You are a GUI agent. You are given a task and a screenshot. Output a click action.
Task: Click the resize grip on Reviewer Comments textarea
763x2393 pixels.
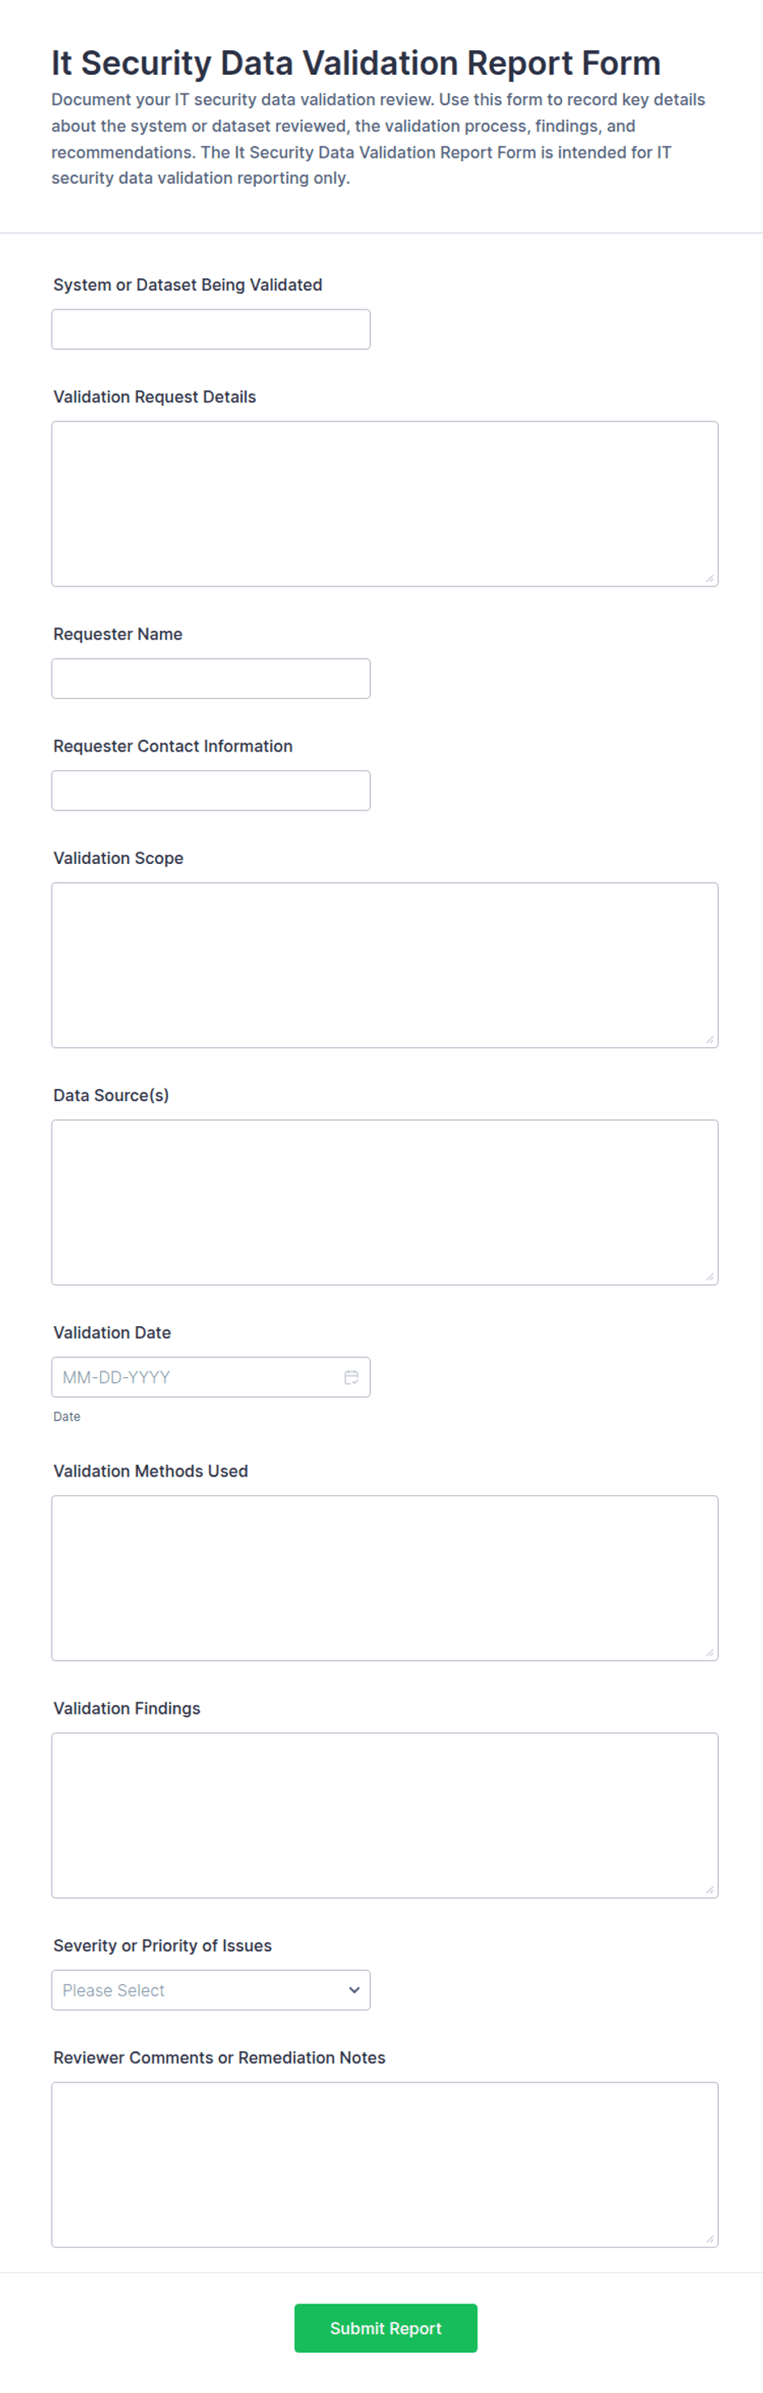coord(710,2239)
